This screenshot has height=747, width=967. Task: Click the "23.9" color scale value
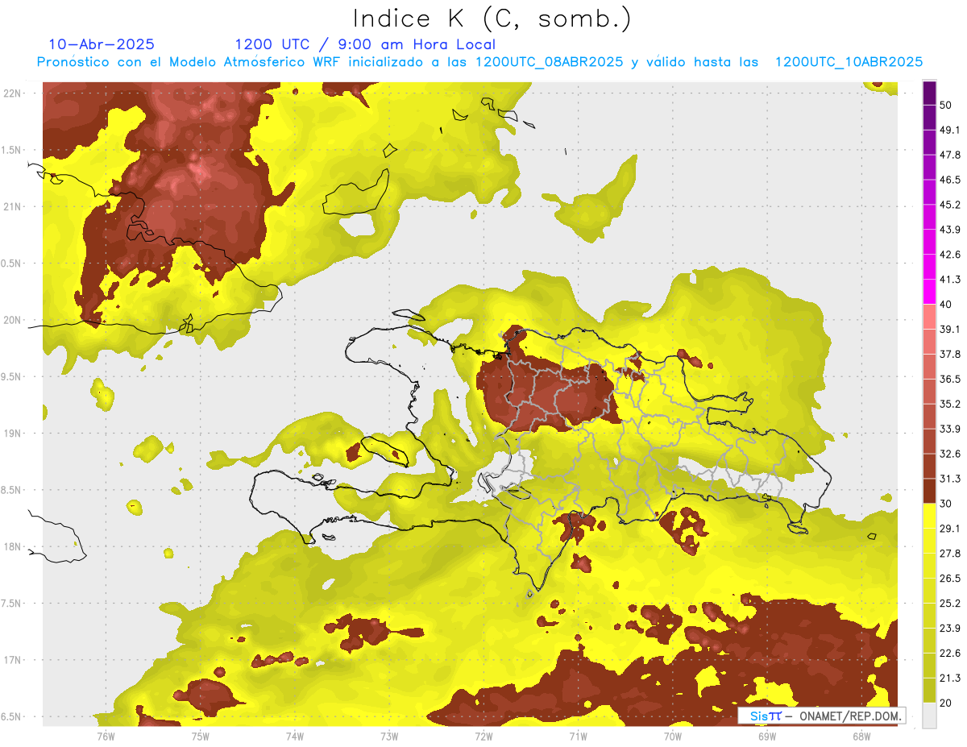click(950, 629)
